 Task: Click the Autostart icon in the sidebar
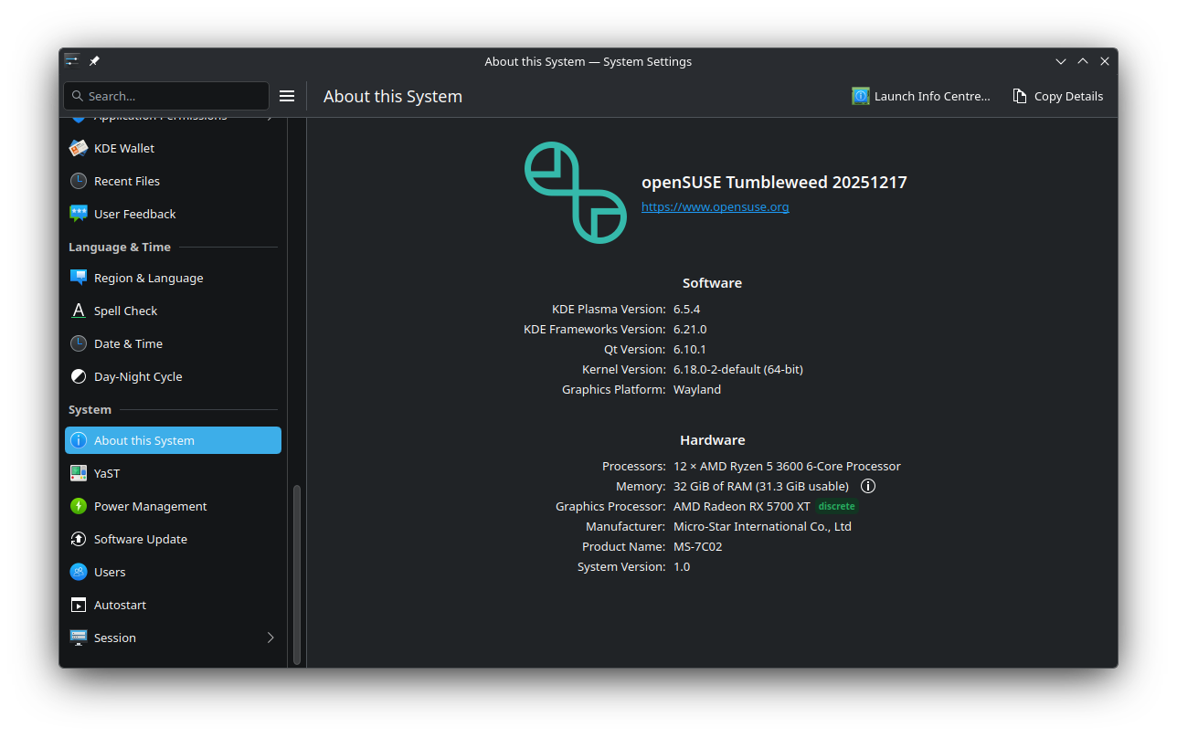[x=79, y=605]
